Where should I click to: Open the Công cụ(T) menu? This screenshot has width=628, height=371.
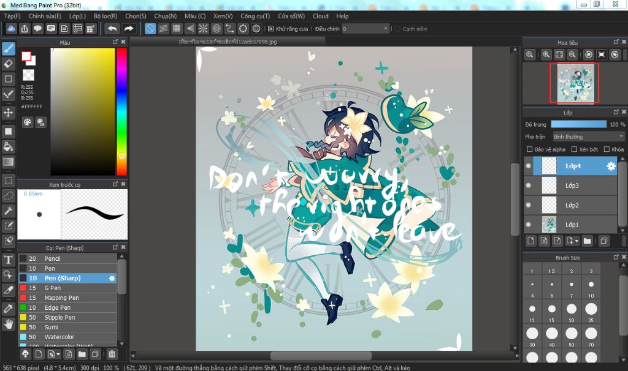point(255,16)
